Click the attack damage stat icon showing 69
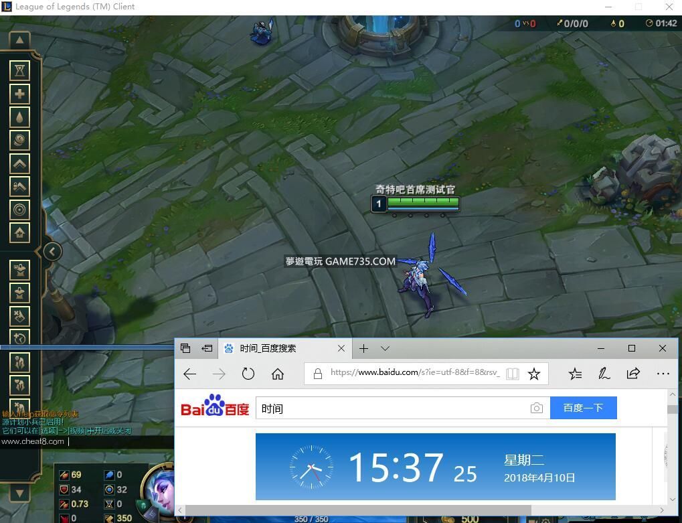Screen dimensions: 682x523 64,475
